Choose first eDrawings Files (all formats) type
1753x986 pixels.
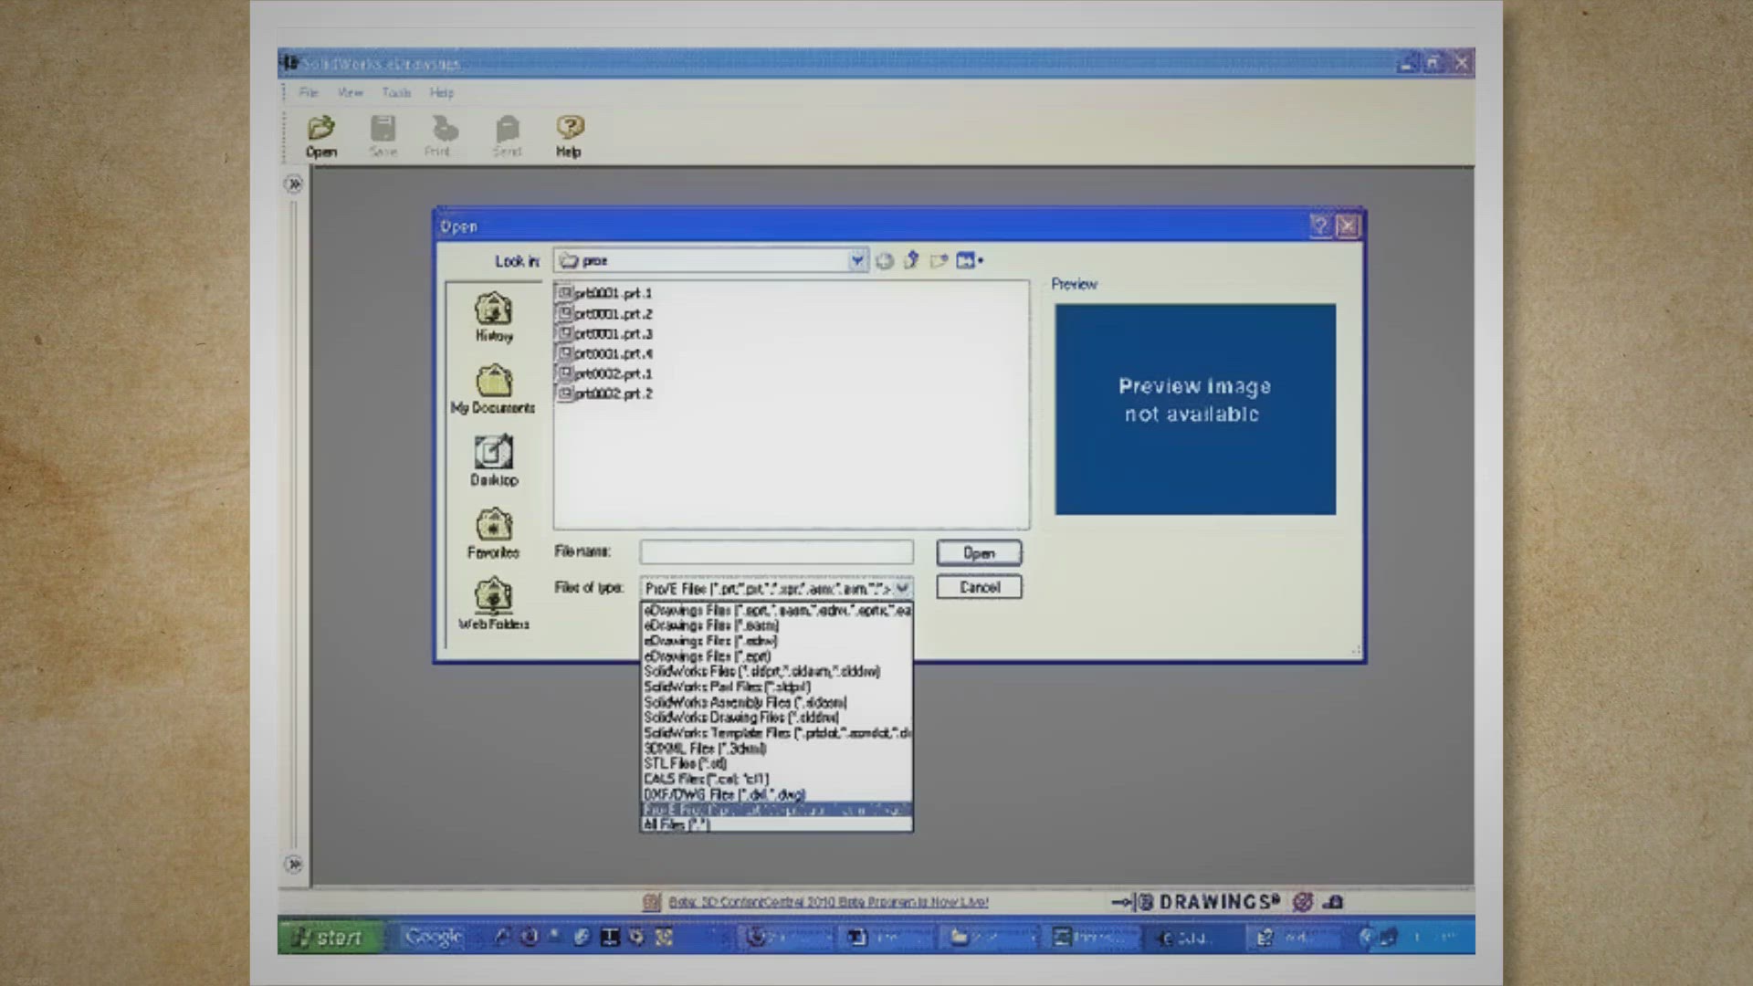[x=776, y=610]
